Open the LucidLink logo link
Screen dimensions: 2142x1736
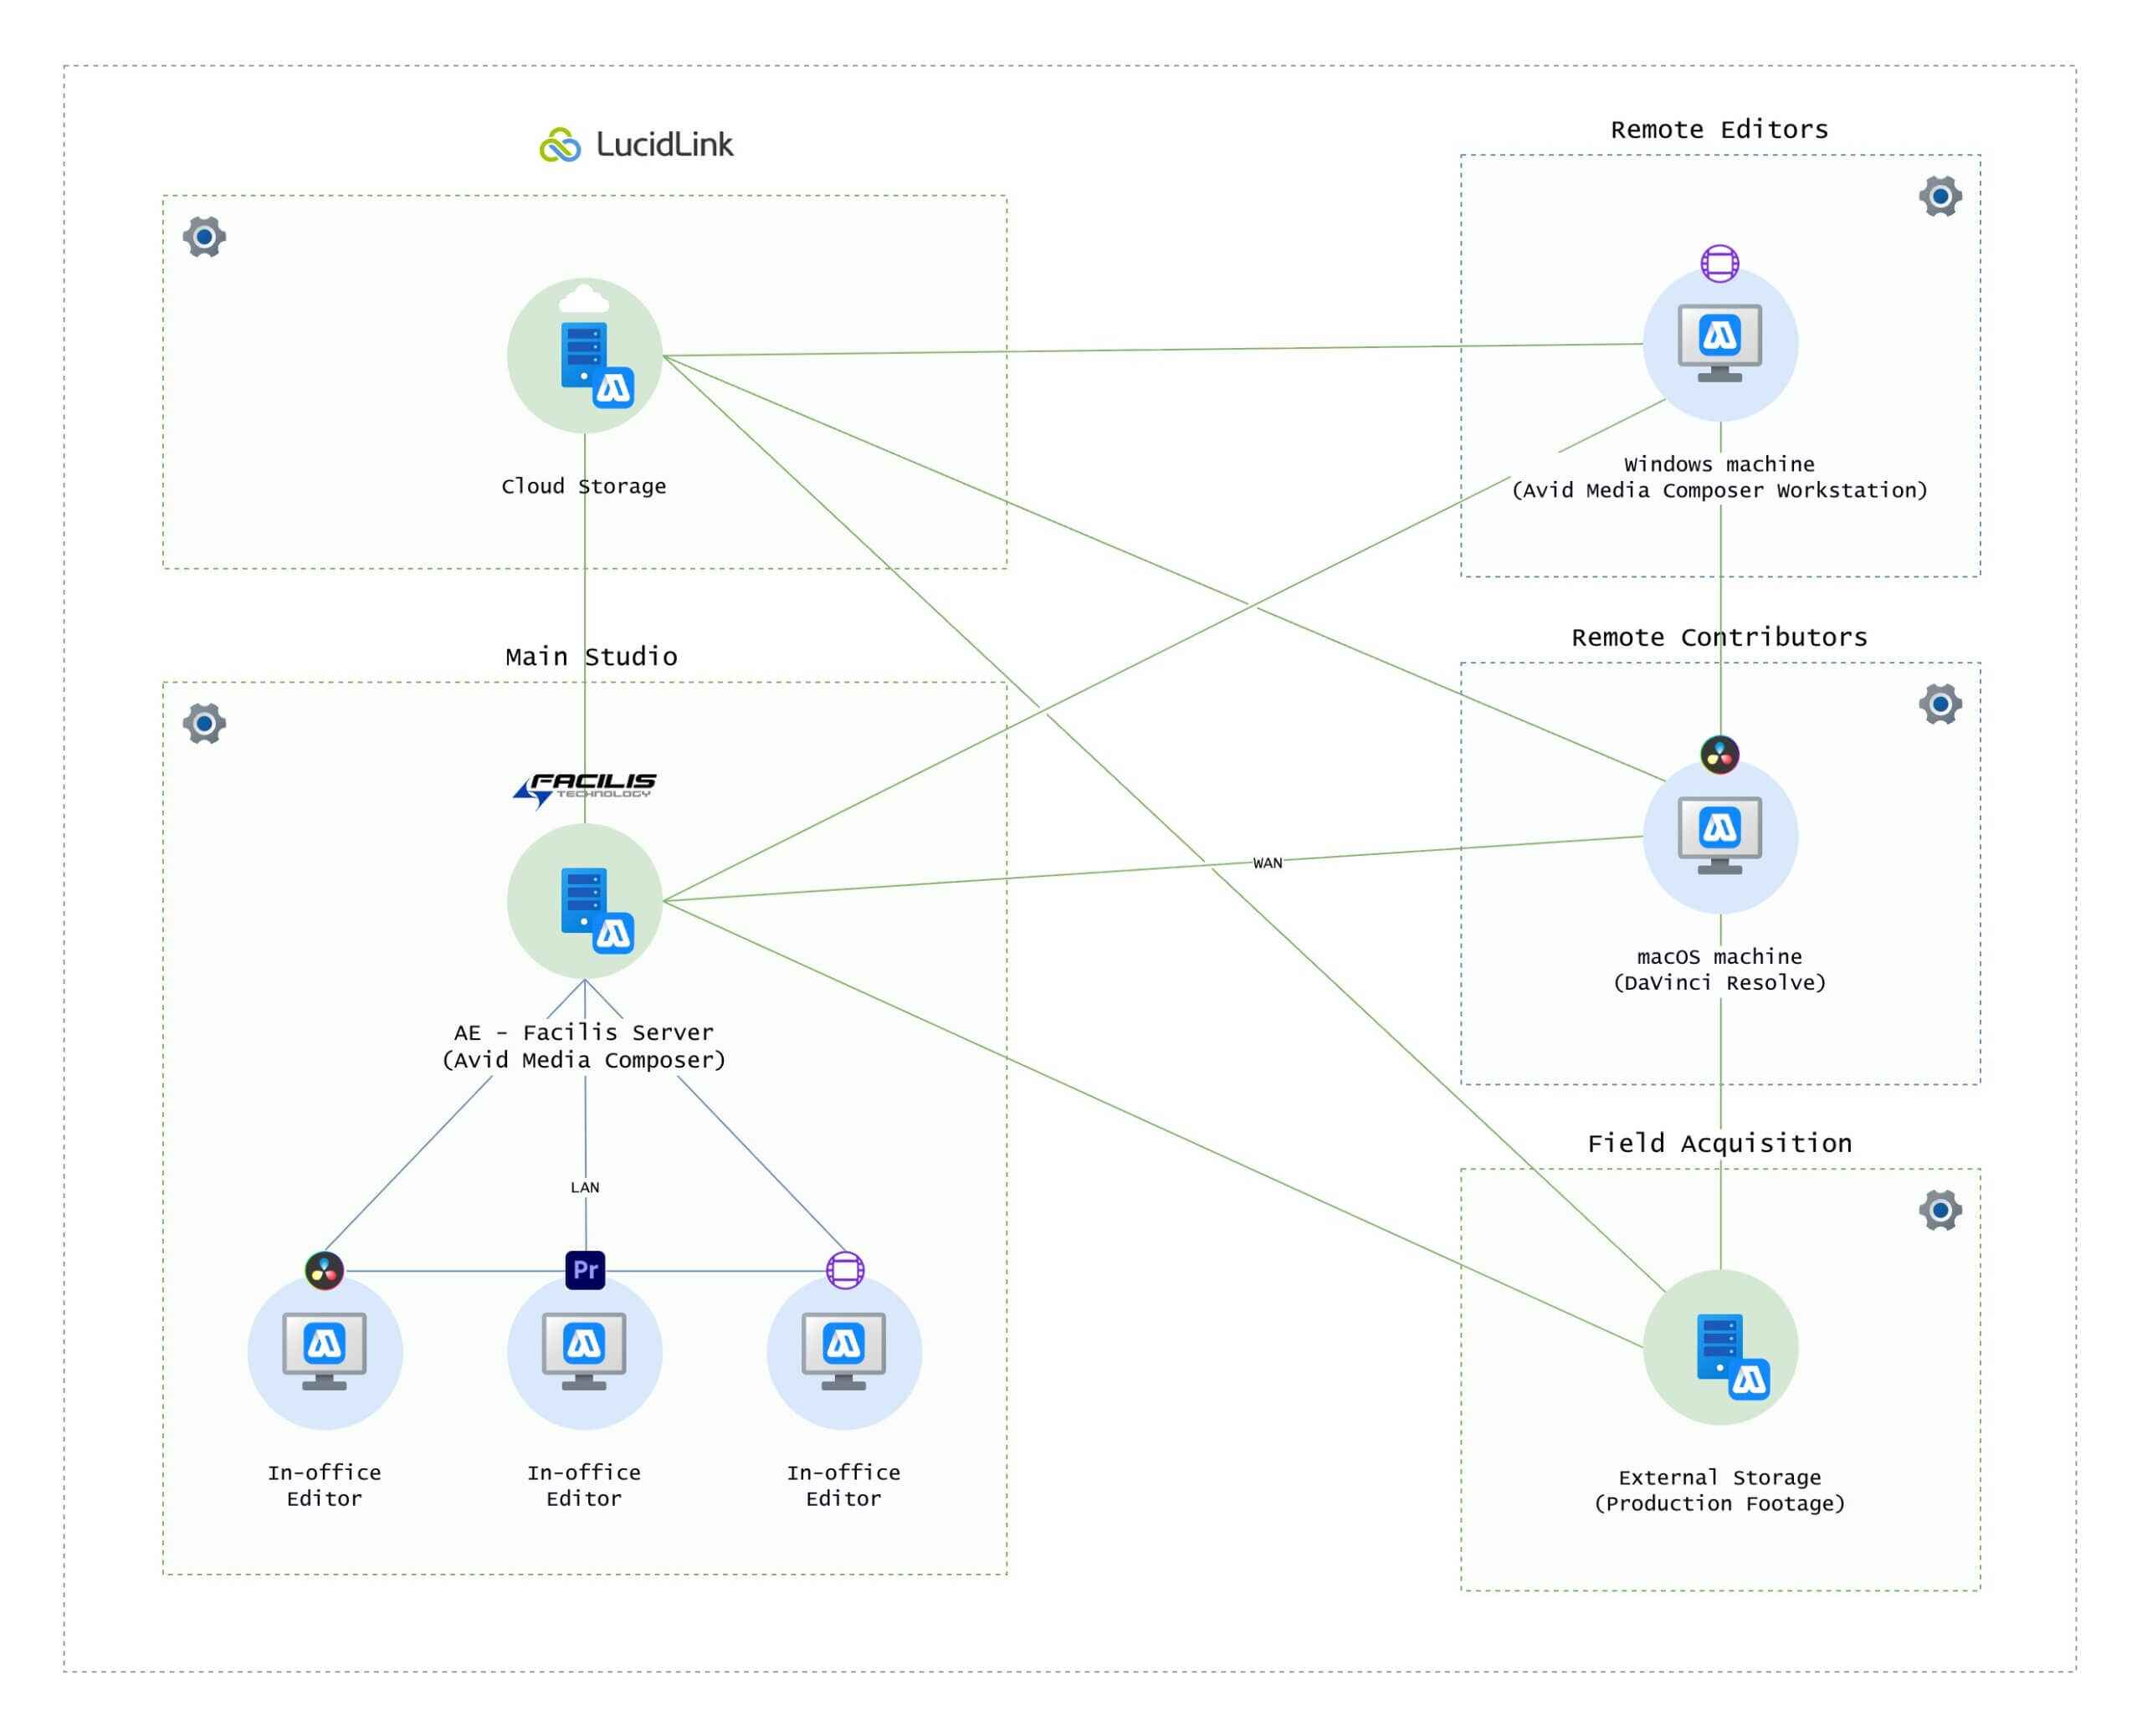coord(640,143)
